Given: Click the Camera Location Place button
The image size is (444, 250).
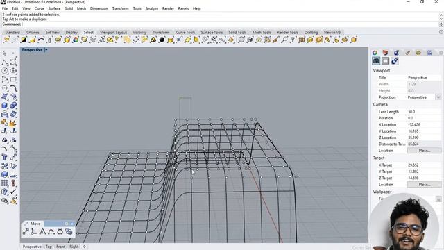Looking at the screenshot, I should tap(424, 151).
